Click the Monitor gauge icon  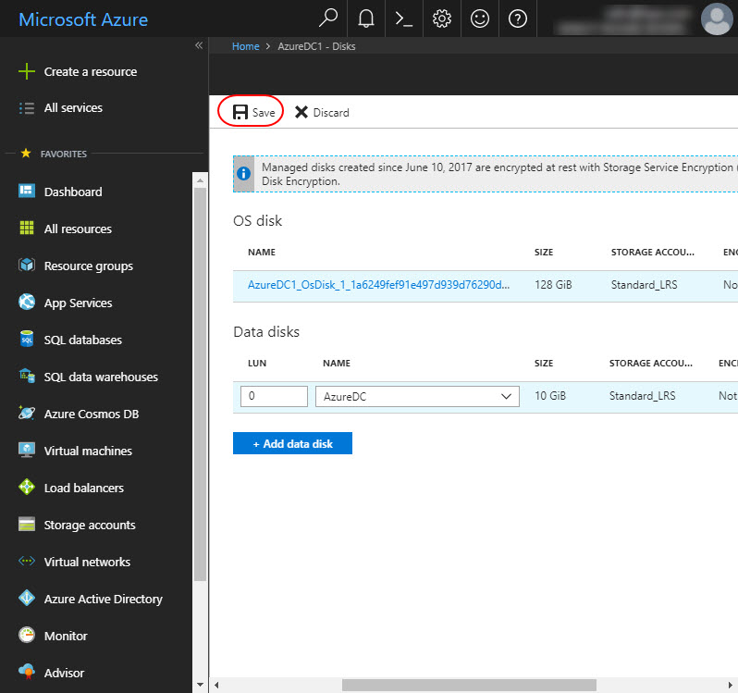(x=27, y=635)
